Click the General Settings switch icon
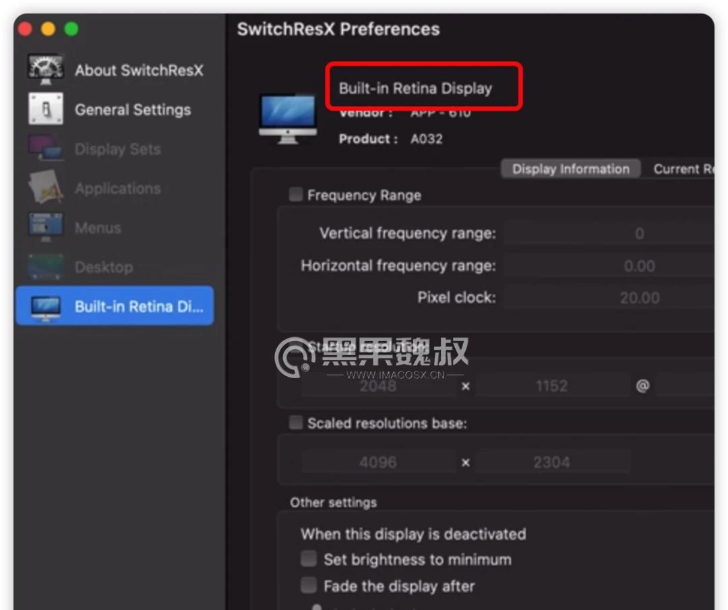 pos(45,109)
